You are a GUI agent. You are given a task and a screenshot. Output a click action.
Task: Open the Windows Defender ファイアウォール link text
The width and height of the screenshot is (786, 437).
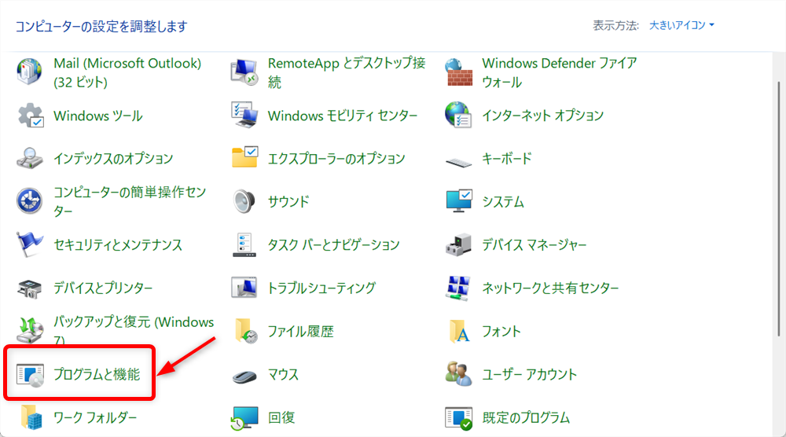[x=560, y=72]
